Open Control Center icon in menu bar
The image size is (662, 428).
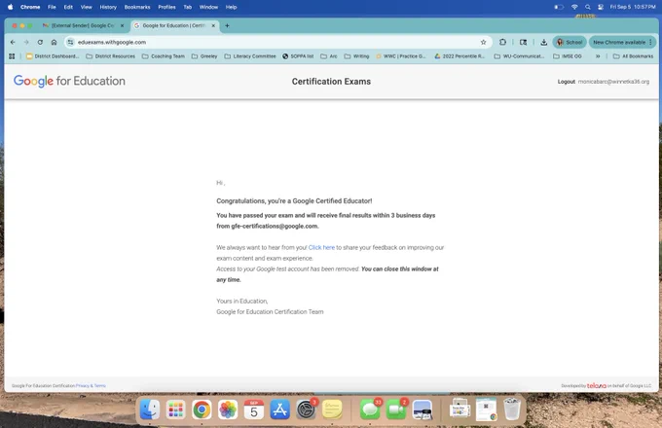coord(601,7)
